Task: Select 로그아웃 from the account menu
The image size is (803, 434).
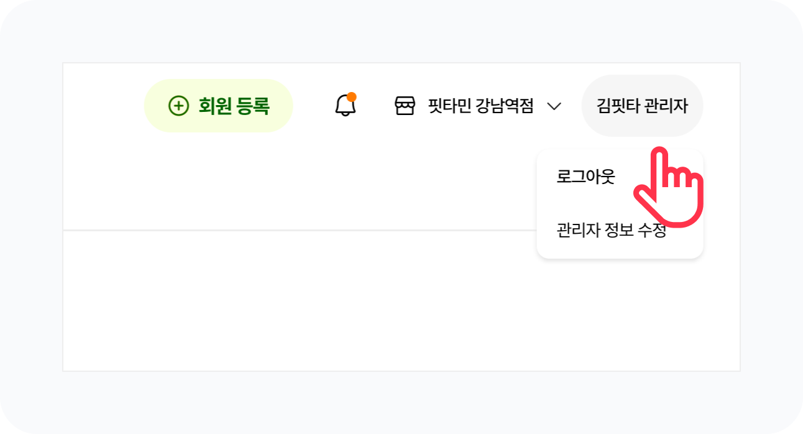Action: (585, 177)
